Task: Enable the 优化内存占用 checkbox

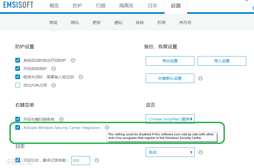Action: [18, 85]
